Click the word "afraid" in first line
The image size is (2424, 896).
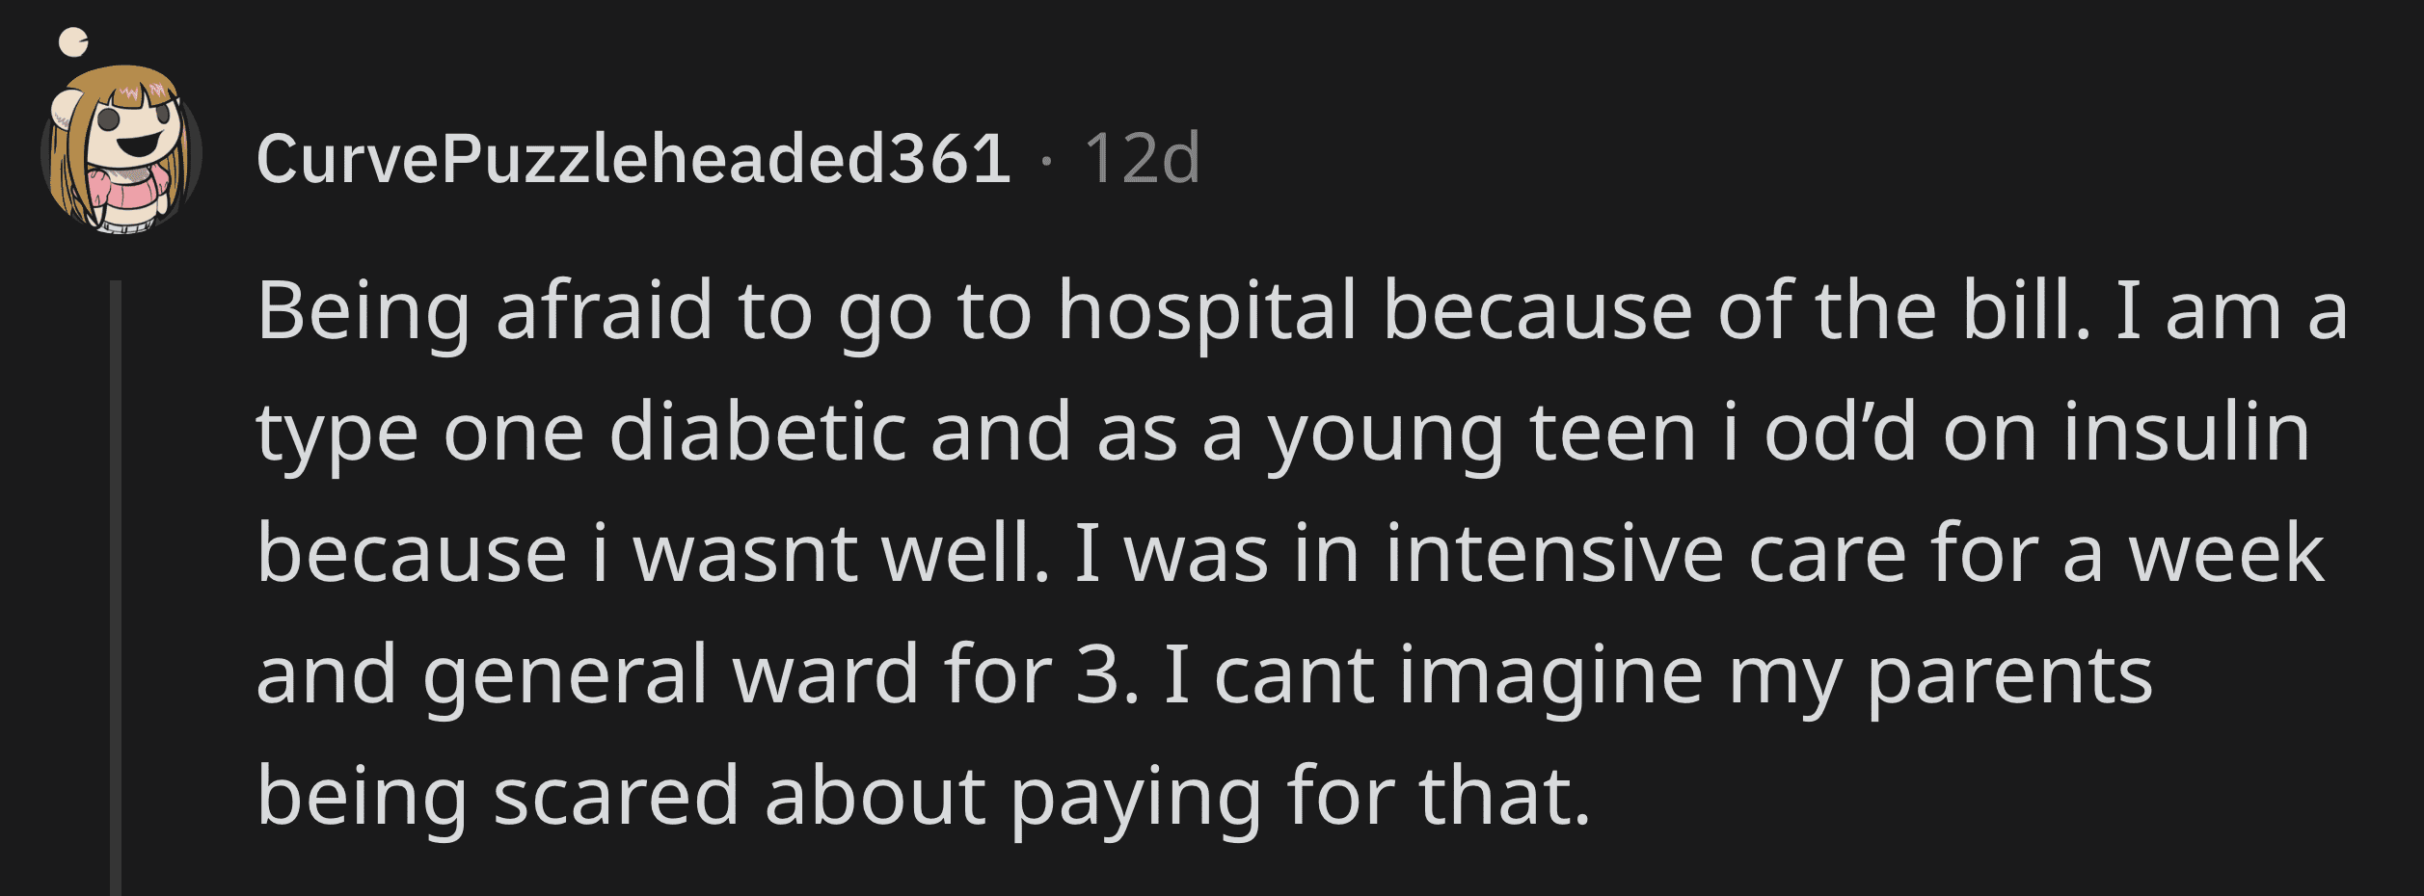point(604,312)
